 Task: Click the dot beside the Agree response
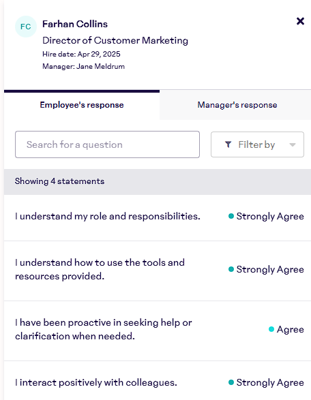click(271, 329)
